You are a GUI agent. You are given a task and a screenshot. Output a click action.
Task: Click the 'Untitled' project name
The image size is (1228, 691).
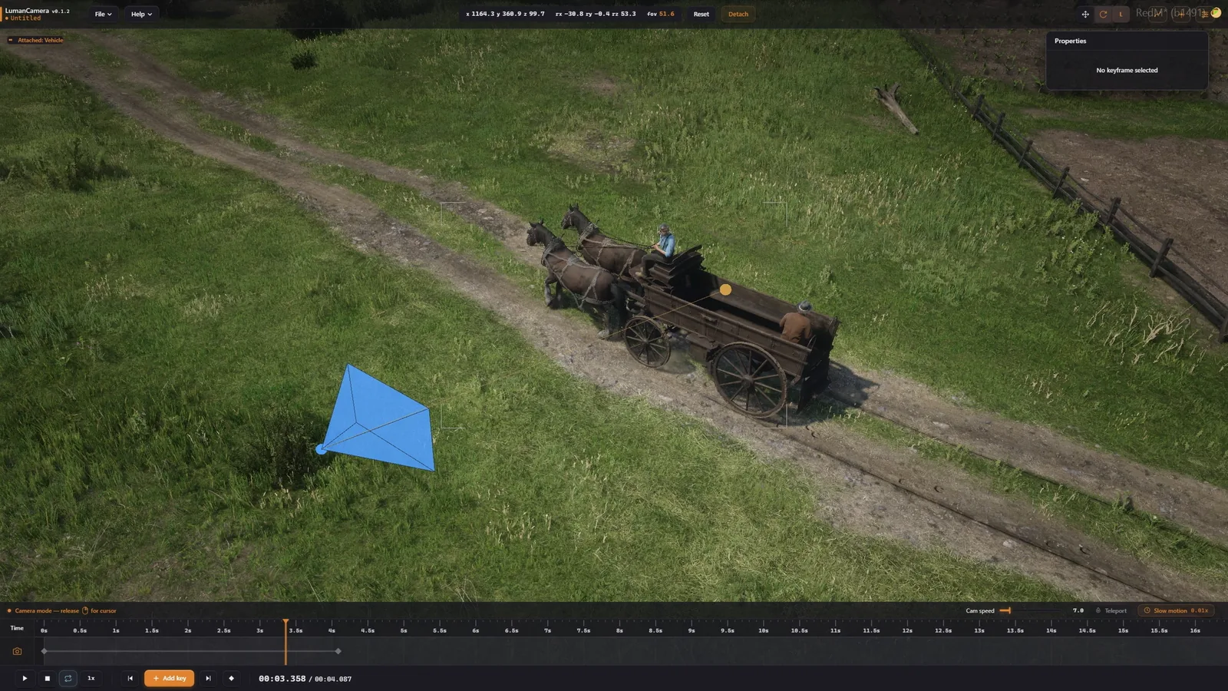25,18
